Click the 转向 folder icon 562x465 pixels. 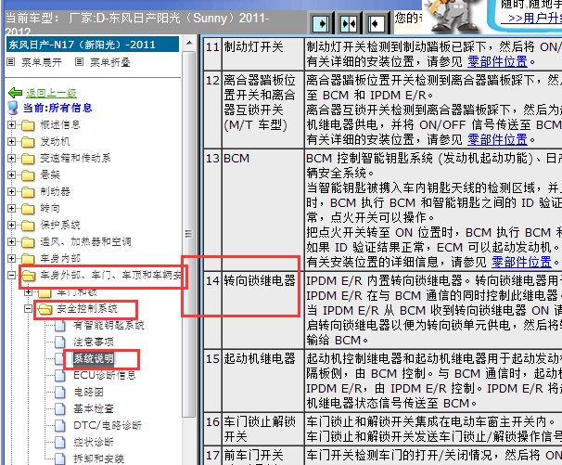[x=28, y=209]
